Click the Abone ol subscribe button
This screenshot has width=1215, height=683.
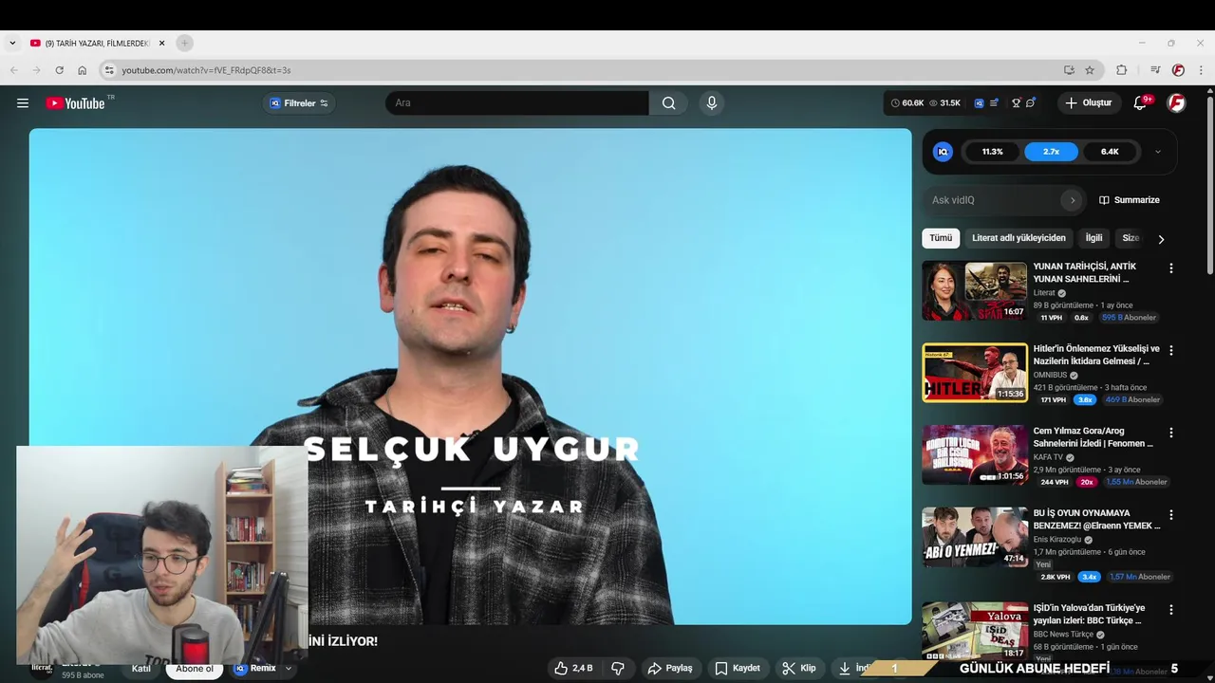coord(195,670)
